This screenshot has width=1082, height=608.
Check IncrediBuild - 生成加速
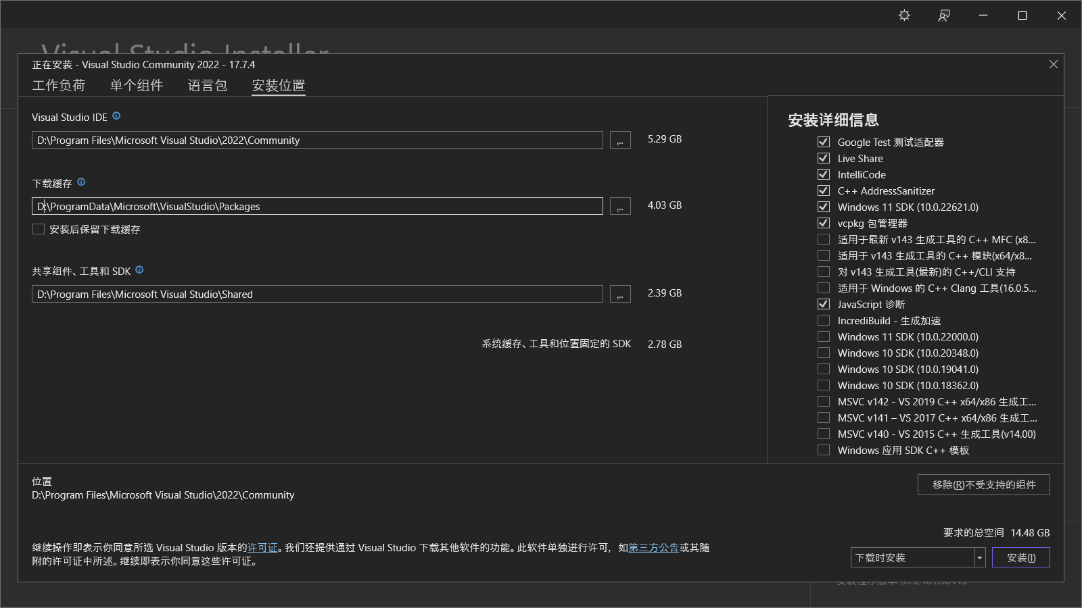click(824, 320)
